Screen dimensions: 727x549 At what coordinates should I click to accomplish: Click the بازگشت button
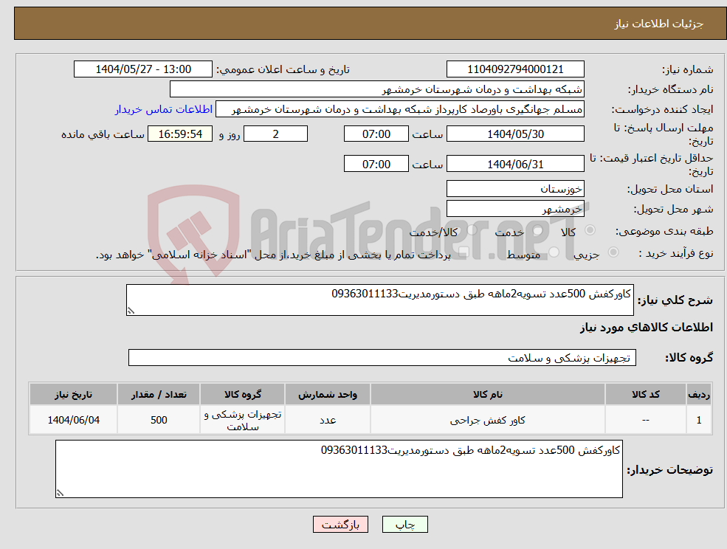click(340, 524)
